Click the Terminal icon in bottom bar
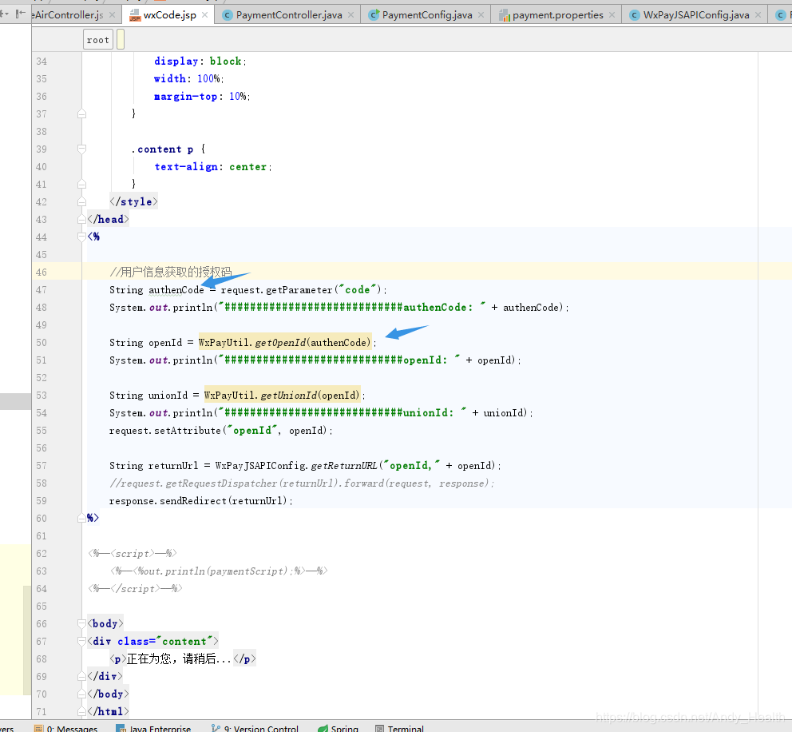792x732 pixels. 380,729
